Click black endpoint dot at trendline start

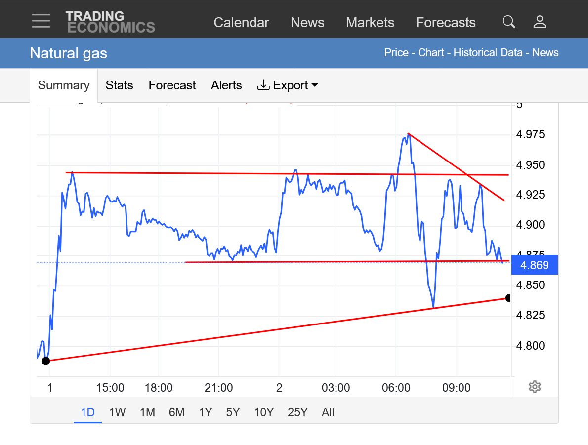click(x=46, y=361)
